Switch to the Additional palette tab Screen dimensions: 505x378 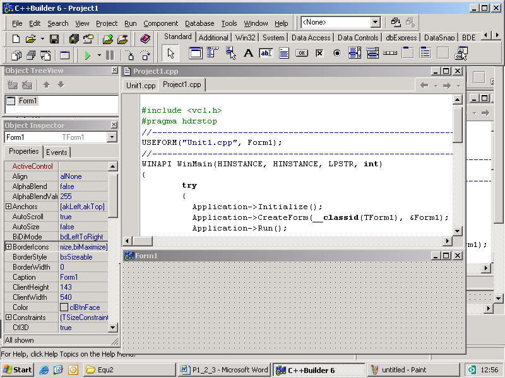[x=213, y=38]
